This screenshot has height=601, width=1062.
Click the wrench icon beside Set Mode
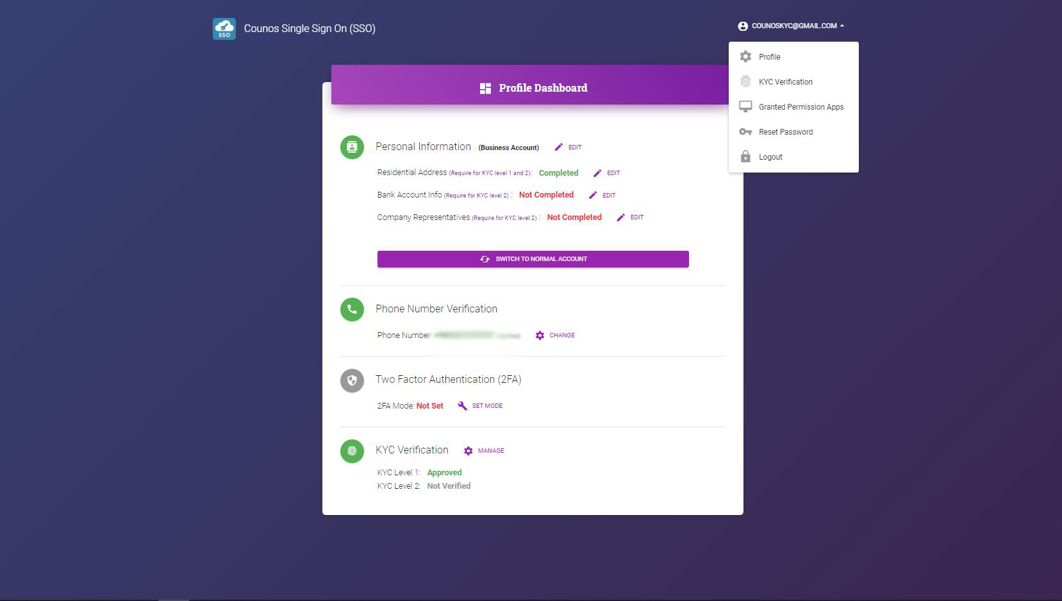pyautogui.click(x=462, y=406)
